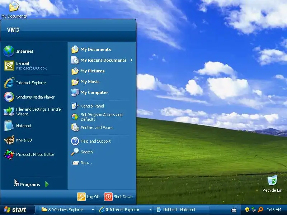Open the Windows Media Player icon
Image resolution: width=287 pixels, height=215 pixels.
coord(9,97)
